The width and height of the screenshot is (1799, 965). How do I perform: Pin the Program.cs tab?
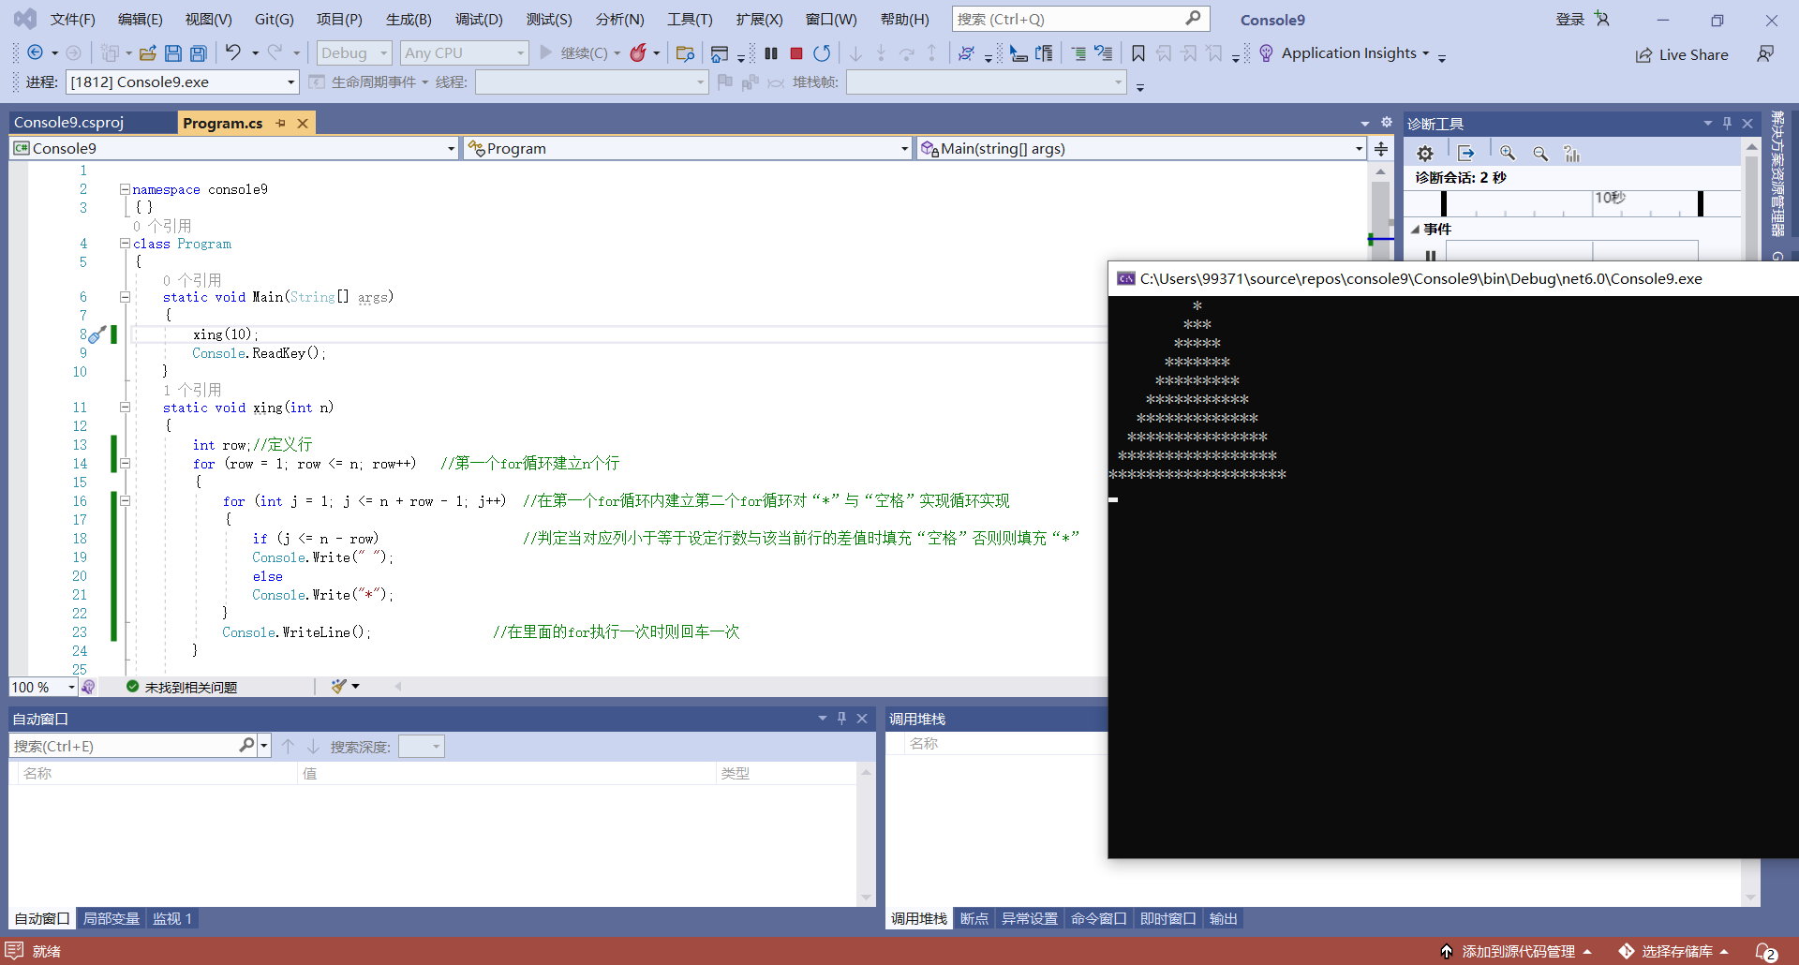(281, 123)
